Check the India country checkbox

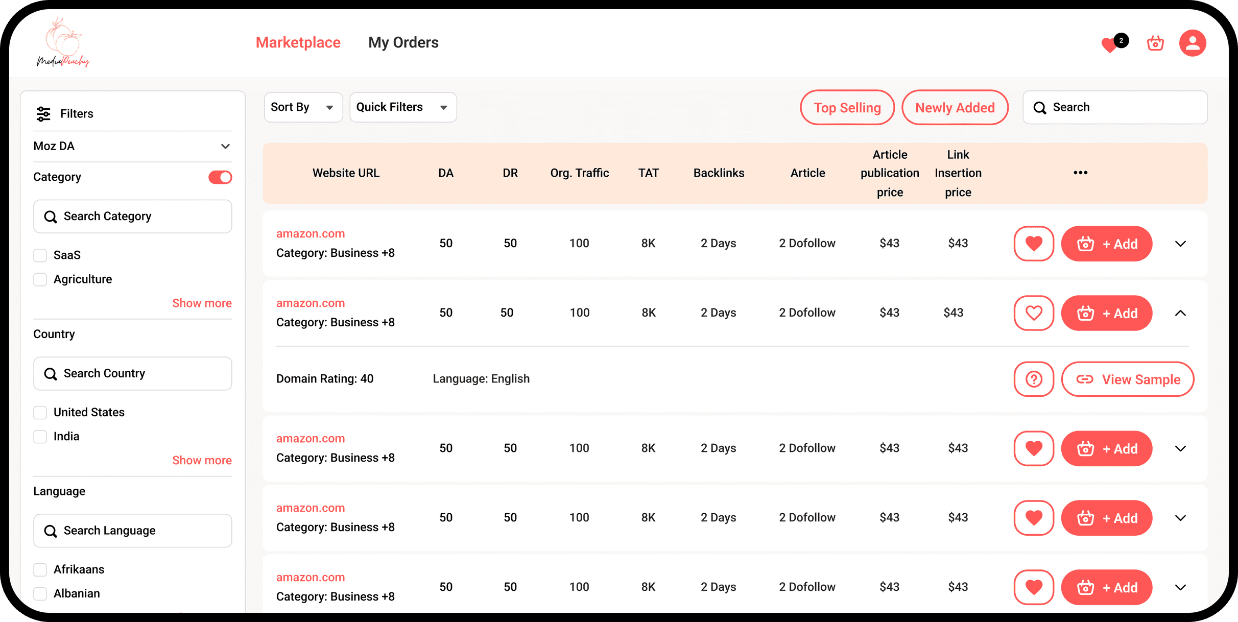coord(40,437)
